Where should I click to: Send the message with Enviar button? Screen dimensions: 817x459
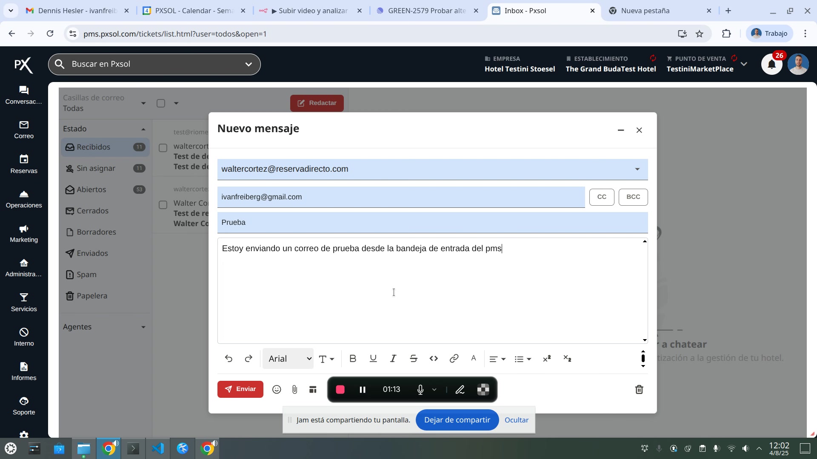pyautogui.click(x=240, y=389)
